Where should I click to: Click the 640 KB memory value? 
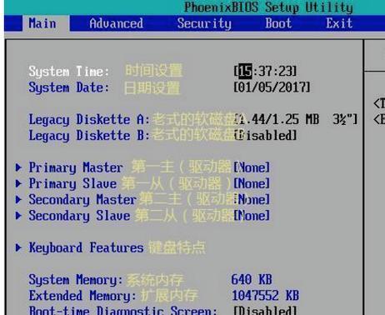pos(252,279)
